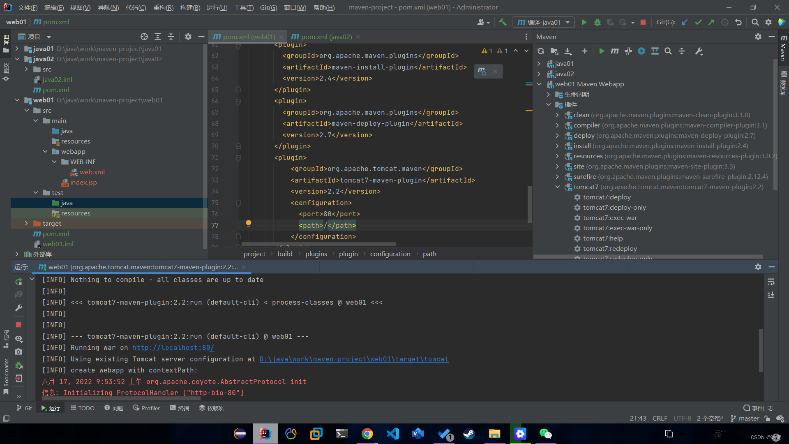The image size is (789, 444).
Task: Click master branch in status bar
Action: pyautogui.click(x=745, y=419)
